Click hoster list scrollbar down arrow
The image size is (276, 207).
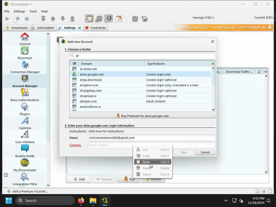coord(213,110)
